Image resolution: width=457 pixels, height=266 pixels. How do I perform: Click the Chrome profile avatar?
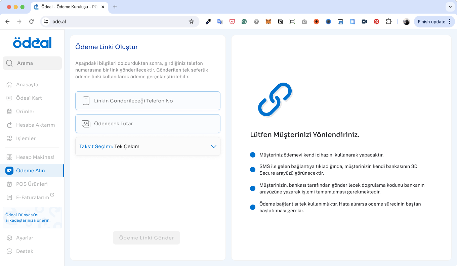click(x=407, y=21)
